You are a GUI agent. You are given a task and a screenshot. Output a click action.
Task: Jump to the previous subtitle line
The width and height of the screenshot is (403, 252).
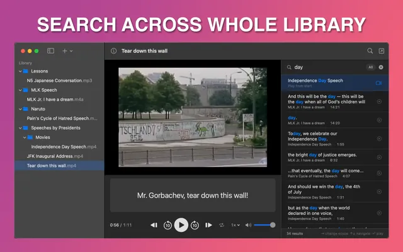click(x=154, y=225)
